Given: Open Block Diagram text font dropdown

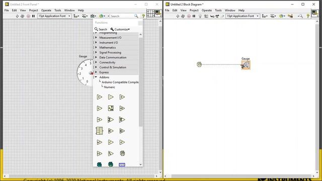Looking at the screenshot, I should 243,16.
